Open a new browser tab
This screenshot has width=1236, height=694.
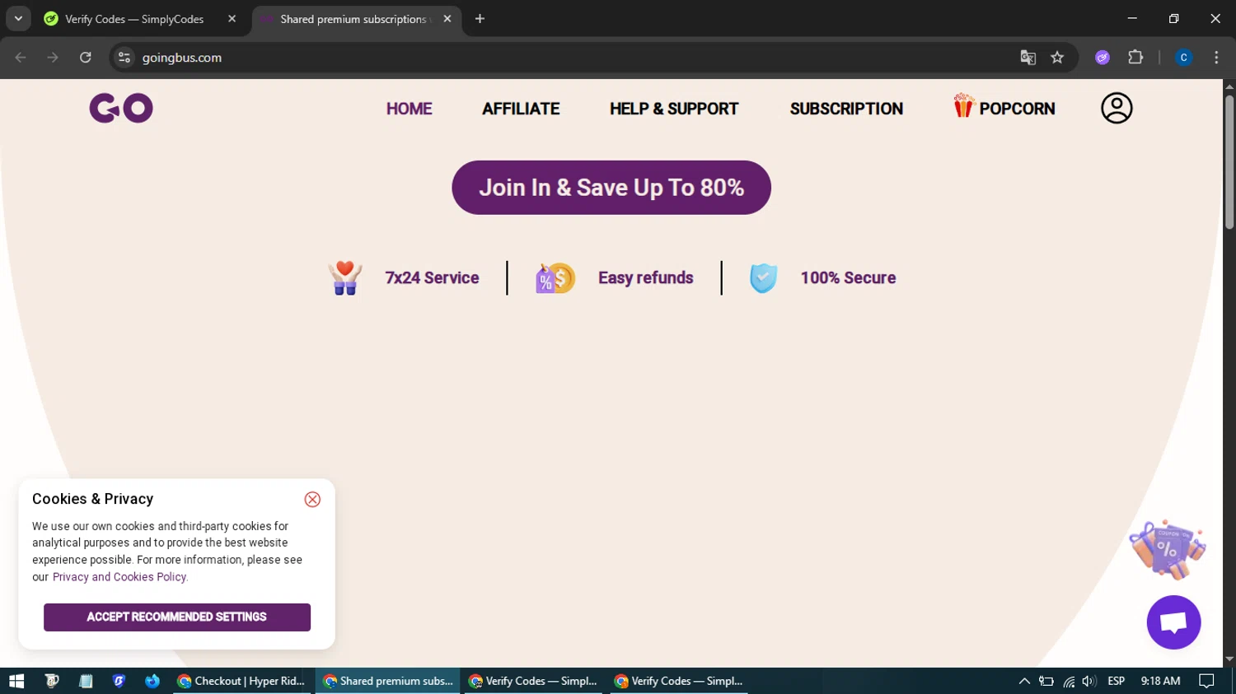pos(480,19)
